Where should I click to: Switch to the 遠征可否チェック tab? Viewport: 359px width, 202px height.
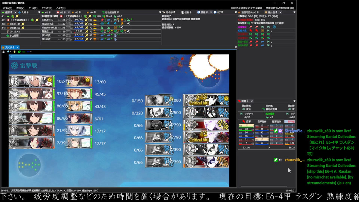click(248, 12)
